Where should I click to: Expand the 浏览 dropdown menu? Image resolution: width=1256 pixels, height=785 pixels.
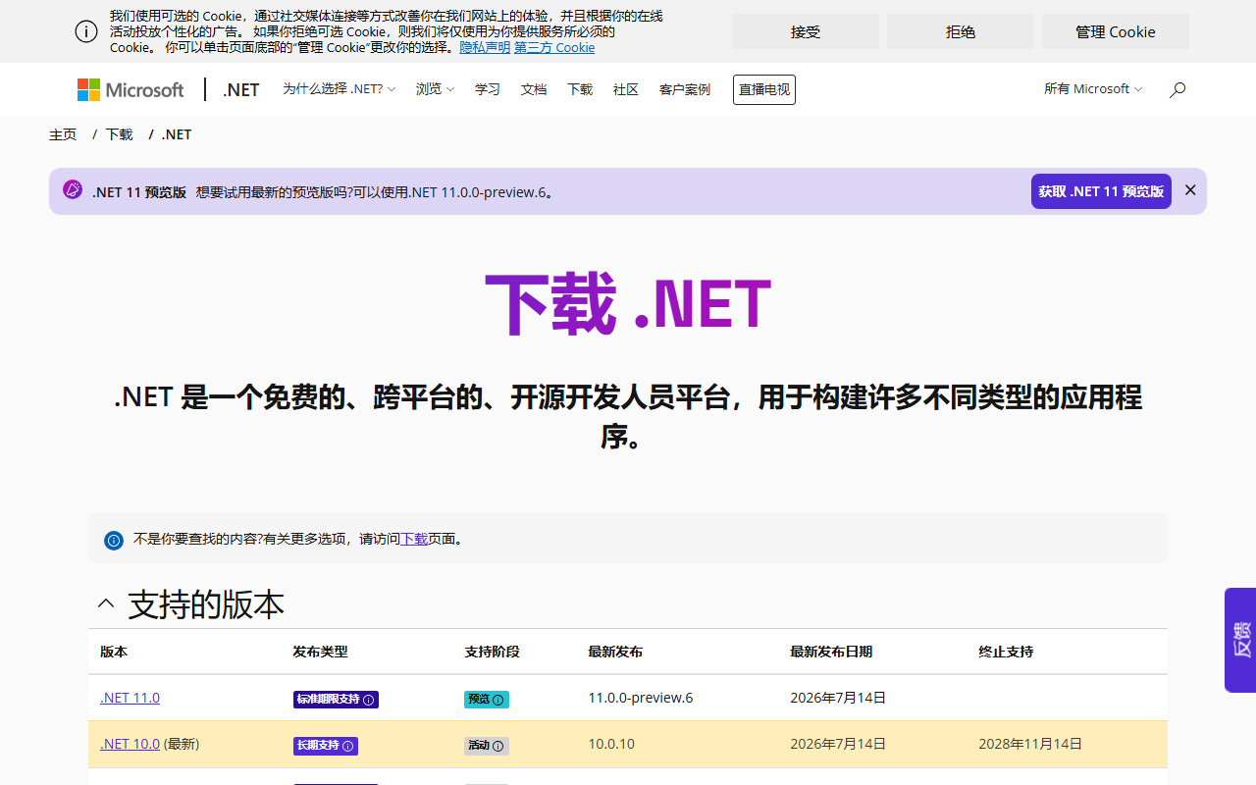[x=435, y=89]
